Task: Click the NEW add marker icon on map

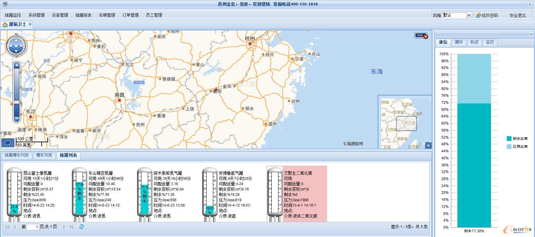Action: (x=421, y=35)
